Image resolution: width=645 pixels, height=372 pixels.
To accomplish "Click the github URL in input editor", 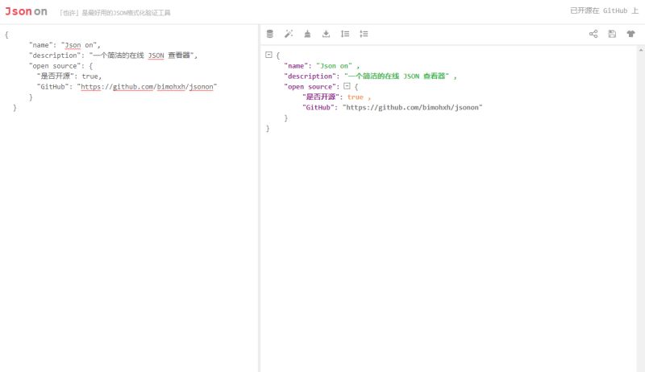I will (x=147, y=87).
